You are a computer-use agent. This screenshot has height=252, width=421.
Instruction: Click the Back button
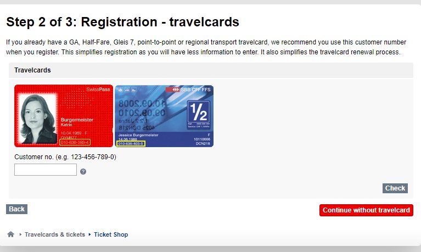16,209
